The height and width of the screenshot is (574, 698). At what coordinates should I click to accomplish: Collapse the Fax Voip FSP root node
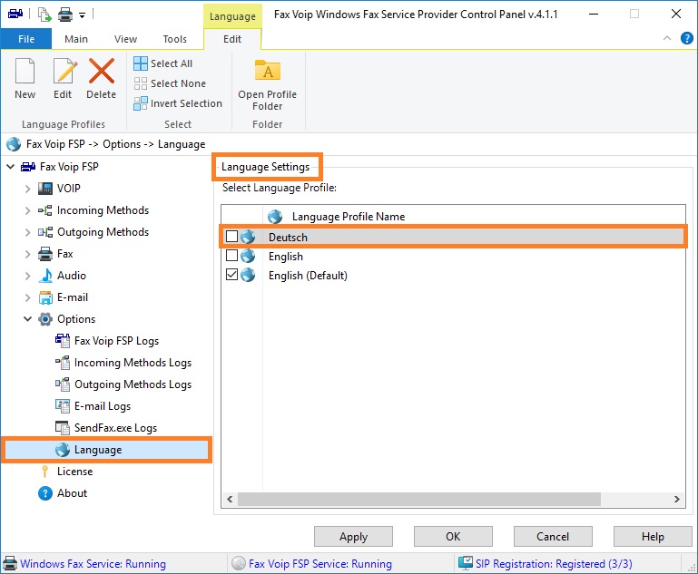click(11, 167)
